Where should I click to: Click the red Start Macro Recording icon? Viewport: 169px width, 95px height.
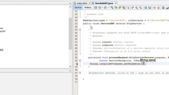(x=154, y=8)
